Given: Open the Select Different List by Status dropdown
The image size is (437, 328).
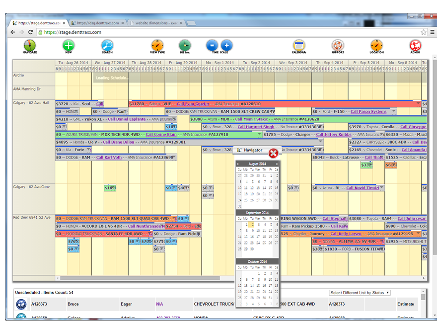Looking at the screenshot, I should 360,293.
